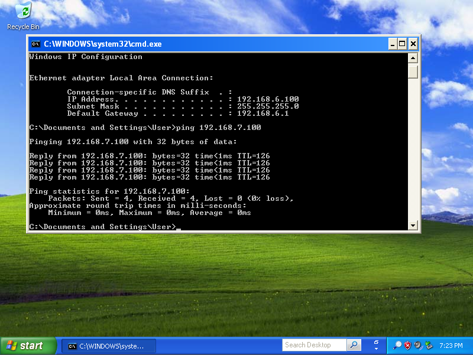Click the last prompt 'C:\Documents and Settings\User>'
This screenshot has height=355, width=473.
(x=102, y=227)
